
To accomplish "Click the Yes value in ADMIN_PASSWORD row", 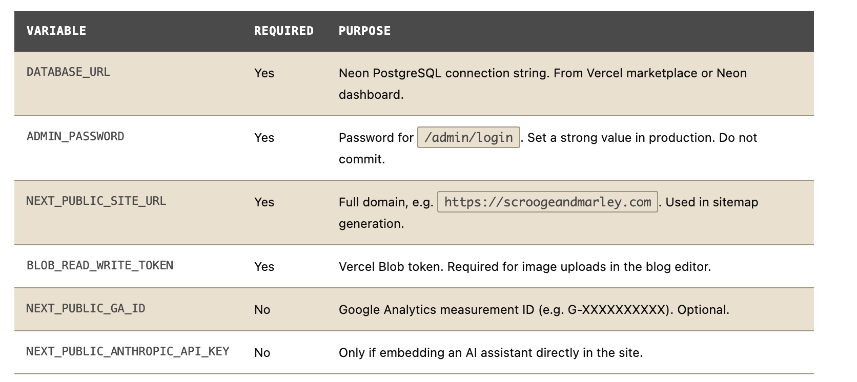I will pyautogui.click(x=264, y=138).
